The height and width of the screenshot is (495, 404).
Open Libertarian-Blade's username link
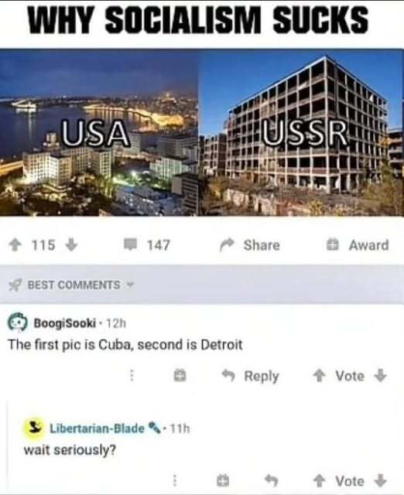[x=97, y=428]
